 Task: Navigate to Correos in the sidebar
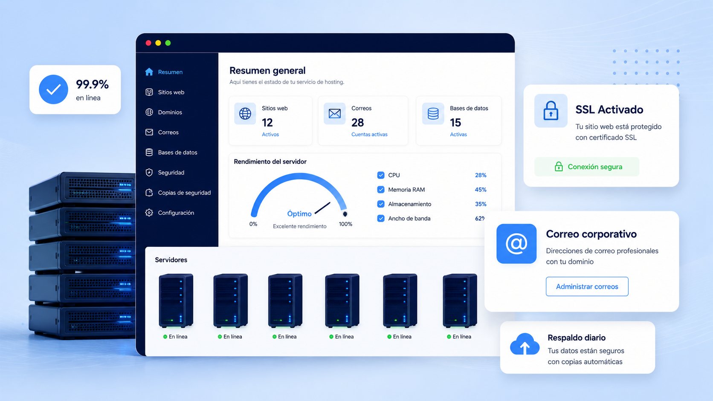(168, 132)
